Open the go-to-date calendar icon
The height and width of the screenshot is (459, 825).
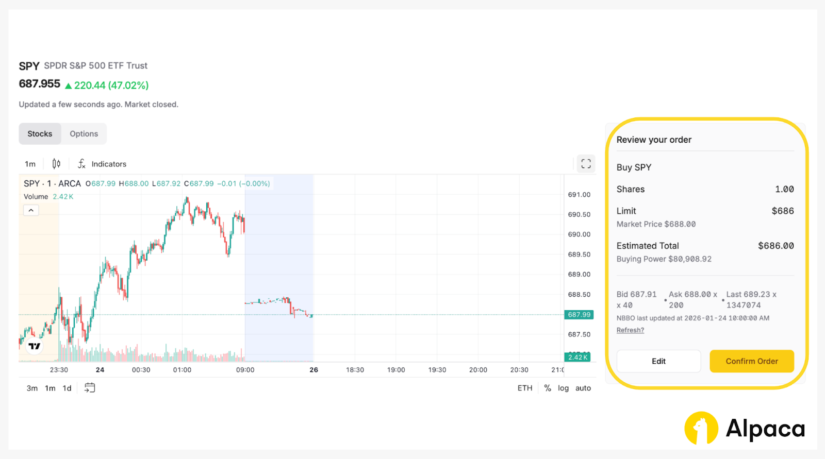(x=90, y=388)
